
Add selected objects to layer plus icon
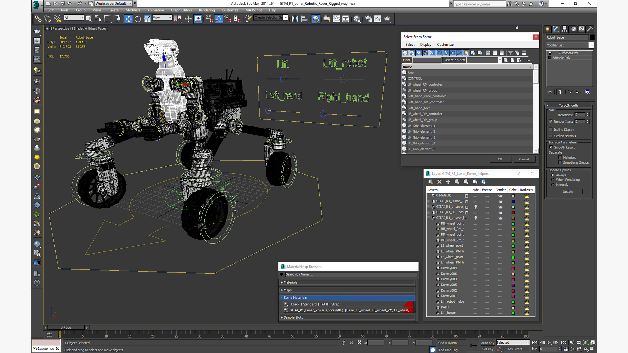[448, 182]
